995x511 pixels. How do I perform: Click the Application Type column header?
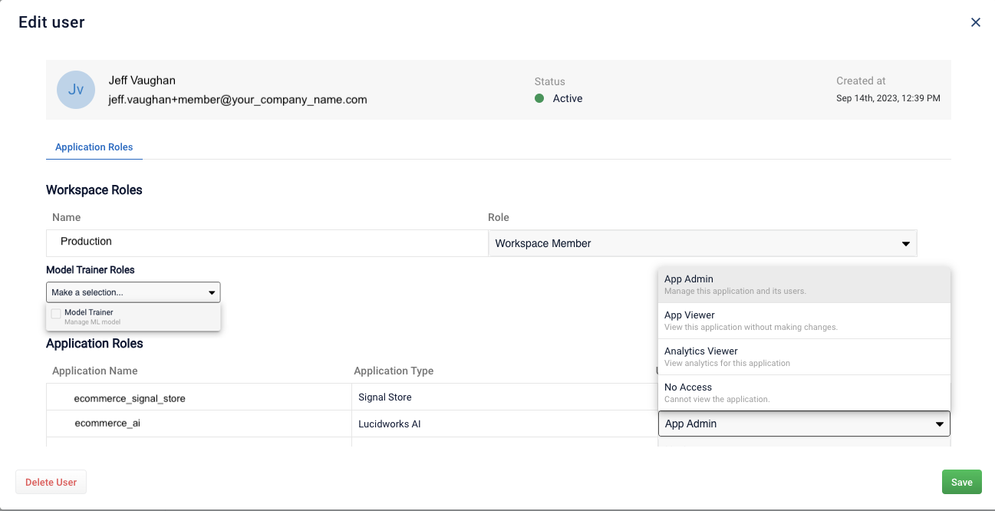coord(394,371)
